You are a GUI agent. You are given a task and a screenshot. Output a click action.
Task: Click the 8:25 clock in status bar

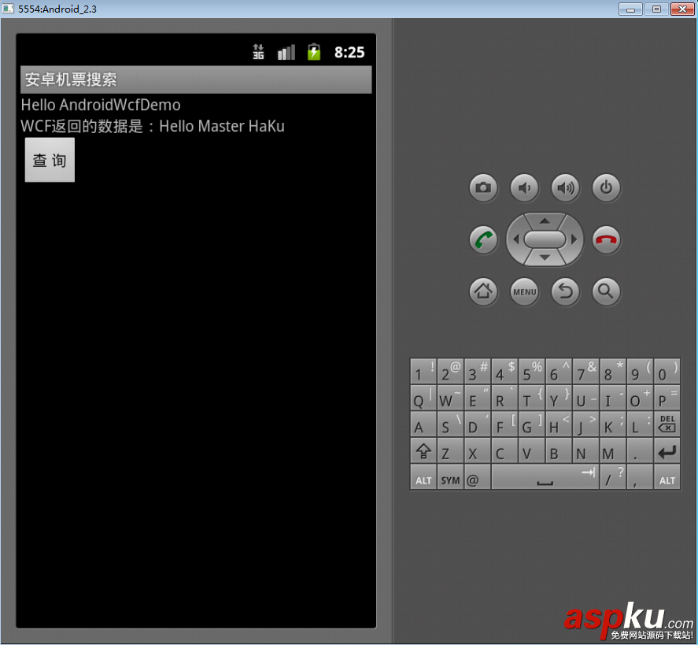(349, 52)
